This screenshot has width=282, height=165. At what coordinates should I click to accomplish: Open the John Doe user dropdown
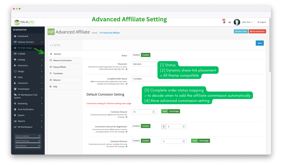coord(247,22)
